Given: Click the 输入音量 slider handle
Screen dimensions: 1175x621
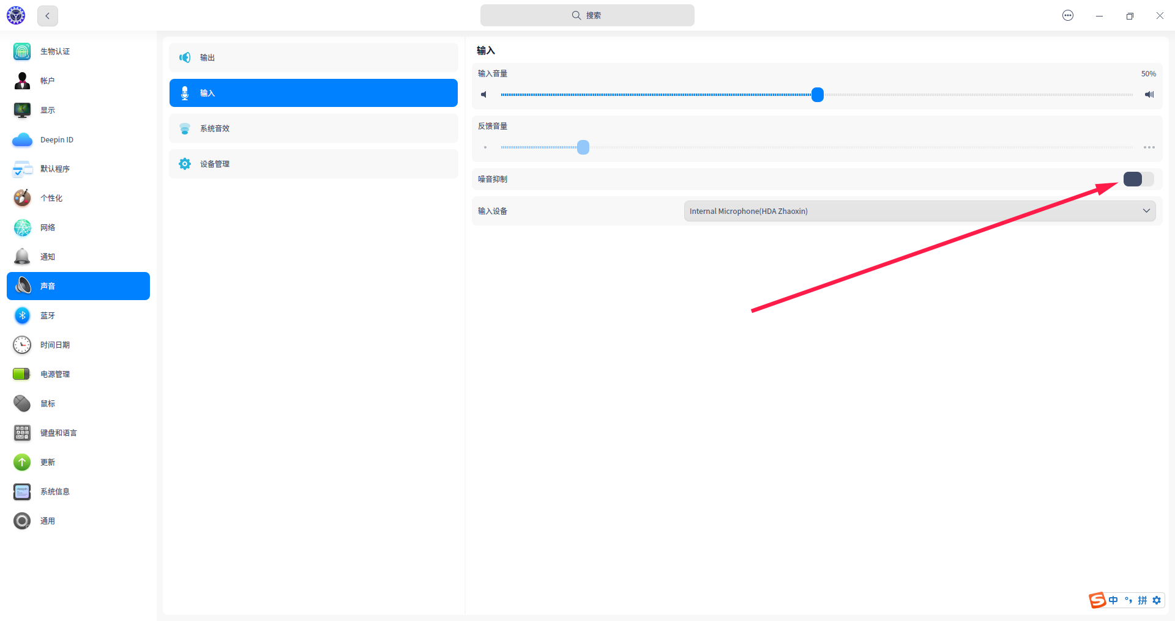Looking at the screenshot, I should pos(818,95).
